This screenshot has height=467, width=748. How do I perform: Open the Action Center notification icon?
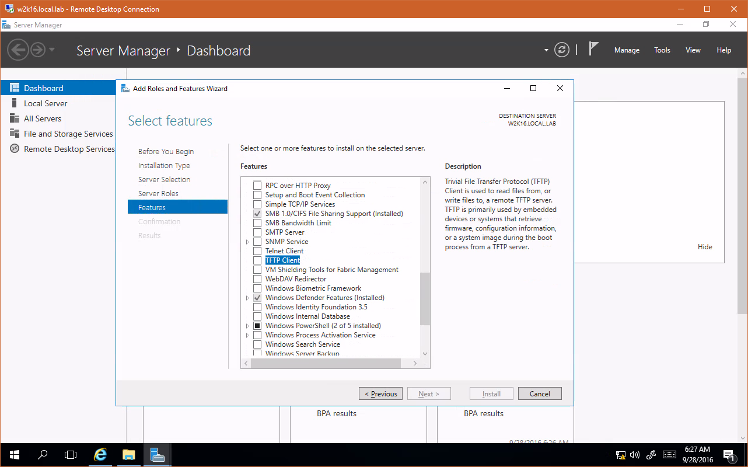(729, 455)
